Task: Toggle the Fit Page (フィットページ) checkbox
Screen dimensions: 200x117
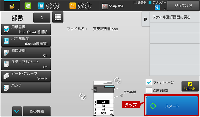Action: [149, 82]
